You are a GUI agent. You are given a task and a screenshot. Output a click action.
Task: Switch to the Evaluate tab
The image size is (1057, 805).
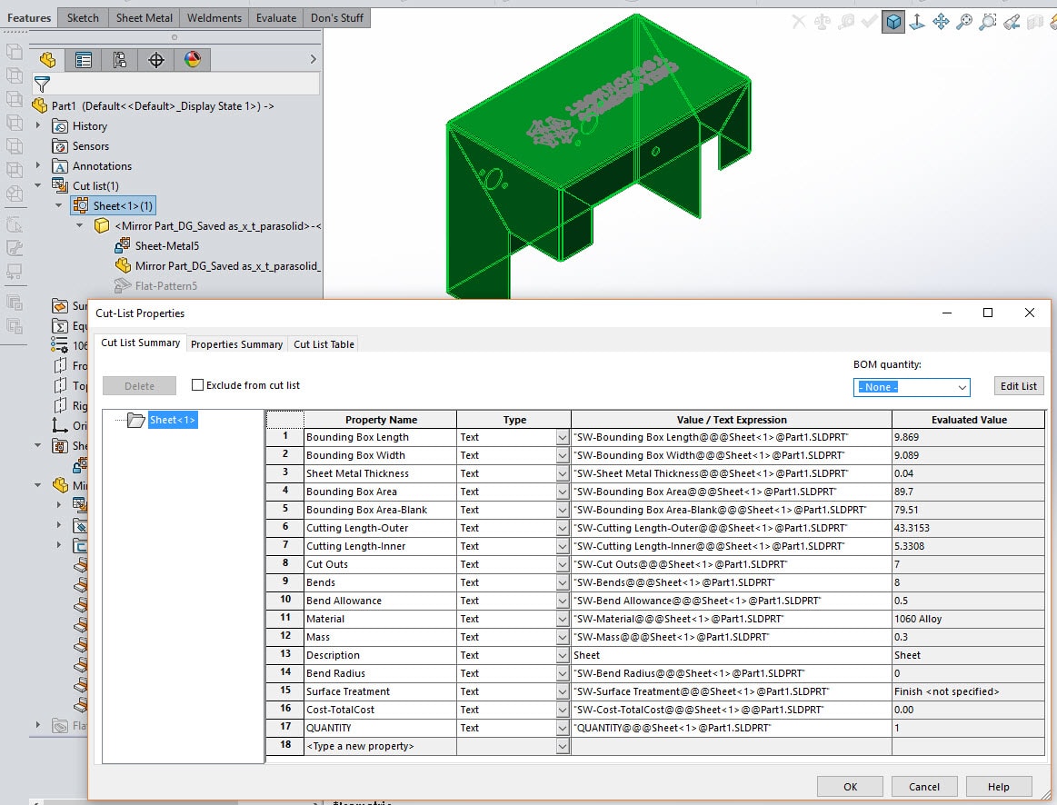pyautogui.click(x=276, y=18)
